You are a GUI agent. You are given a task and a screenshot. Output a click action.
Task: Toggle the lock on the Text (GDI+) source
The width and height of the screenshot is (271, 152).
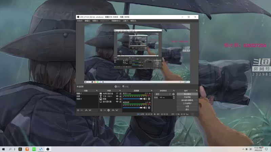coord(120,96)
